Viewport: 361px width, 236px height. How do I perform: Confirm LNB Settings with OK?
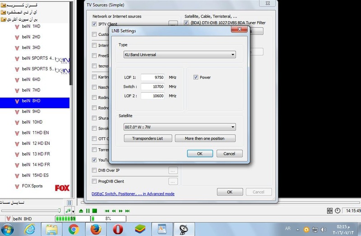click(x=200, y=154)
